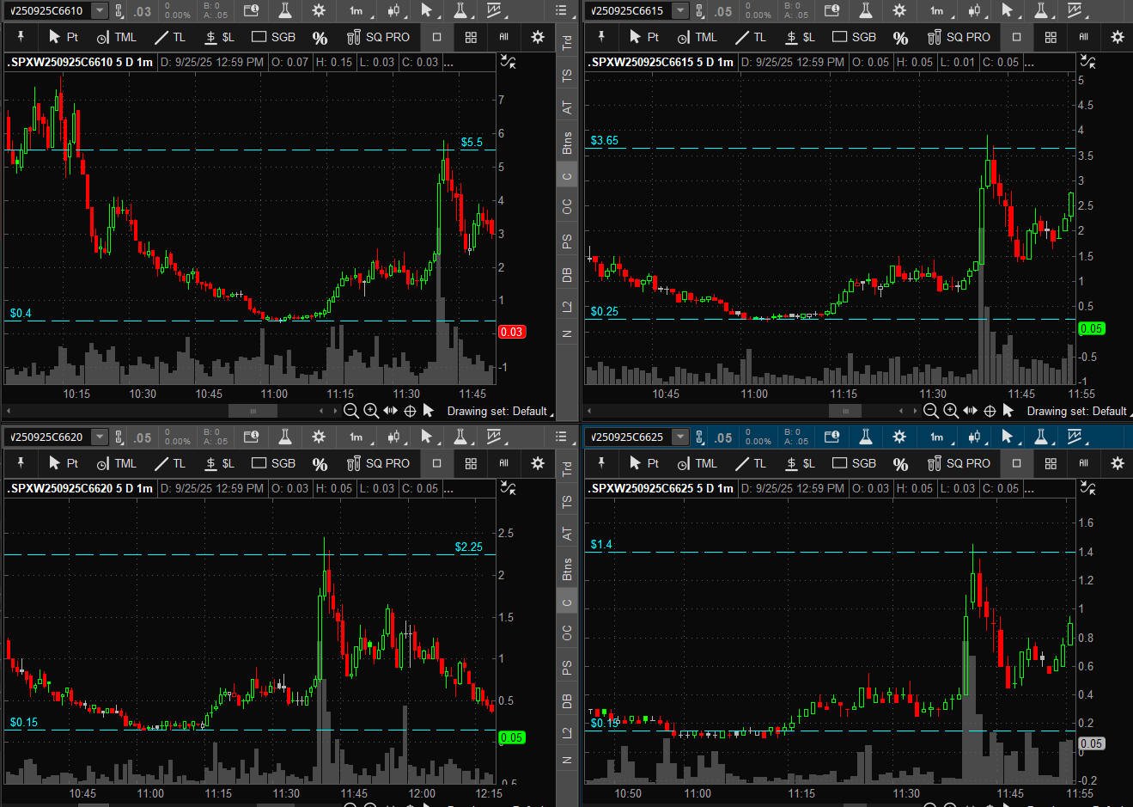Select SGB rectangle tool in C6625 panel
The width and height of the screenshot is (1133, 807).
[853, 463]
